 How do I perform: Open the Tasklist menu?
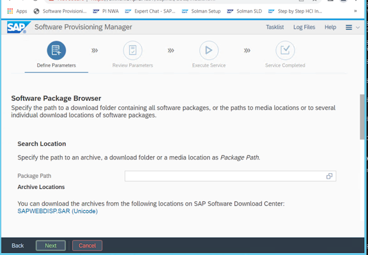(x=275, y=27)
